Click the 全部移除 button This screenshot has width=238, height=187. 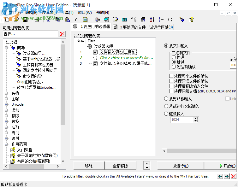point(120,166)
